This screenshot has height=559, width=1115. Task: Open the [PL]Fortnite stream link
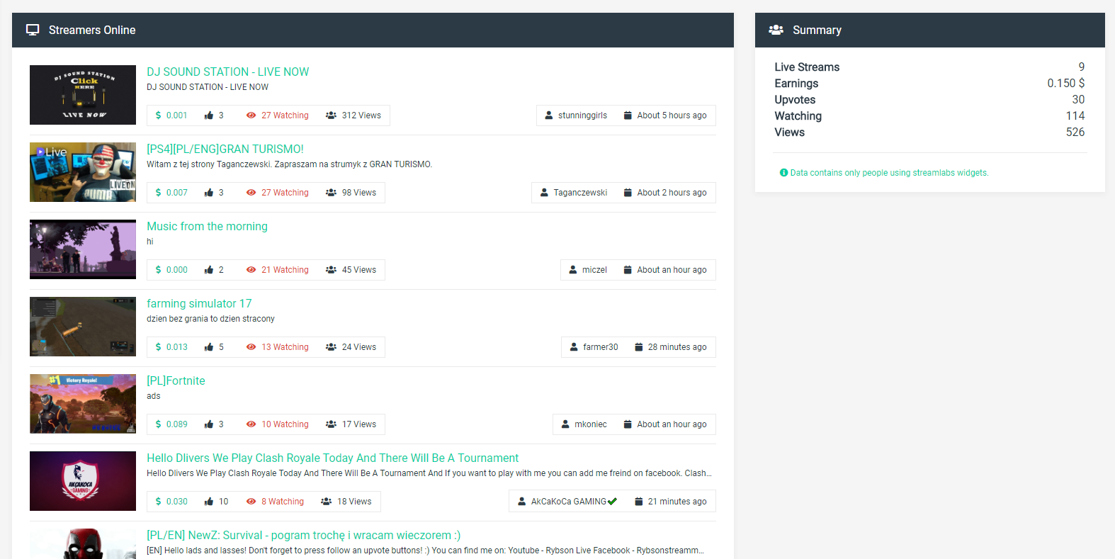tap(176, 380)
